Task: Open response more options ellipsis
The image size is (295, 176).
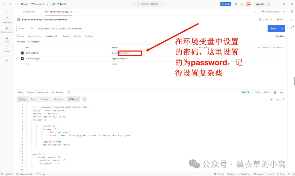Action: tap(281, 92)
